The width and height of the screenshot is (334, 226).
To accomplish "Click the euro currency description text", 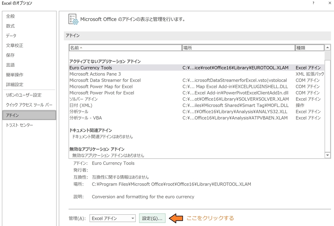I will pos(143,197).
